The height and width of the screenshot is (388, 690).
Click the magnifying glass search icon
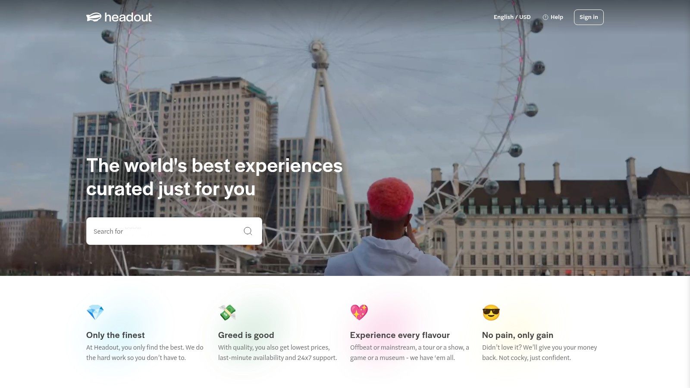pos(248,231)
